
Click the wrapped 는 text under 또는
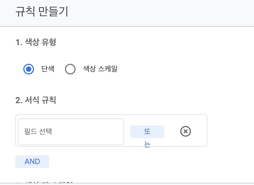(147, 145)
